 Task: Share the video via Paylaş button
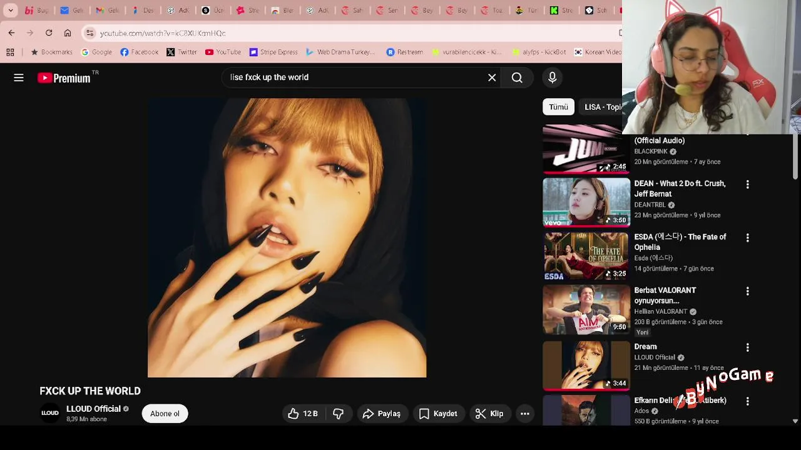point(382,414)
